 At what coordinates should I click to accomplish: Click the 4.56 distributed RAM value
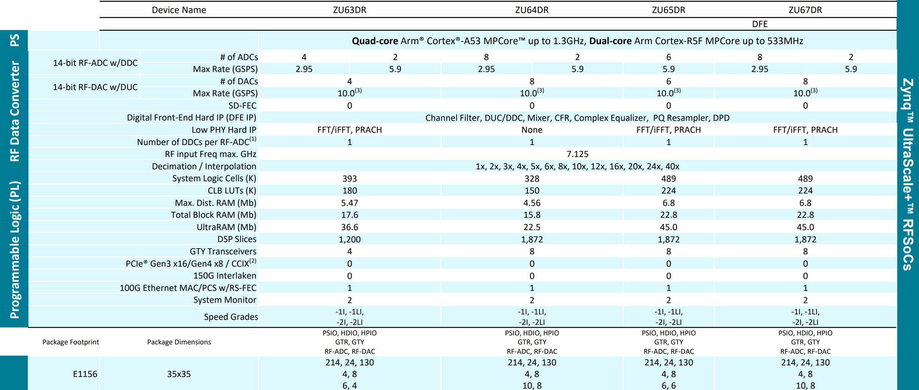tap(532, 203)
